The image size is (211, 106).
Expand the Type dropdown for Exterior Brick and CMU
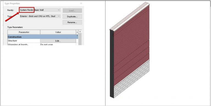point(40,16)
